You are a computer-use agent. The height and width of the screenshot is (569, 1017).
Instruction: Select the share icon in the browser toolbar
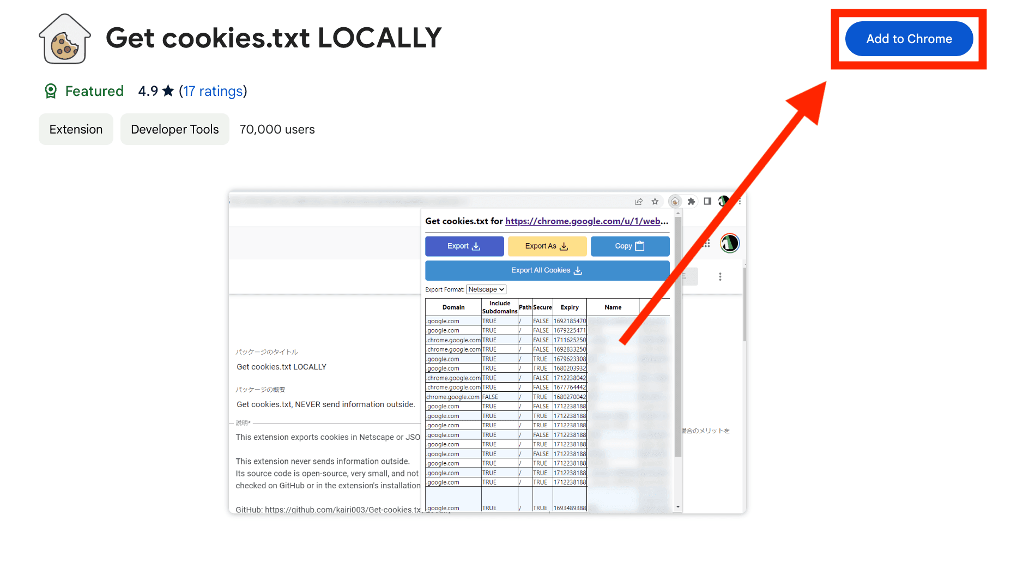639,201
